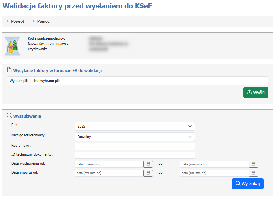Open calendar picker for Data wystawienia do
The width and height of the screenshot is (275, 198).
click(253, 164)
